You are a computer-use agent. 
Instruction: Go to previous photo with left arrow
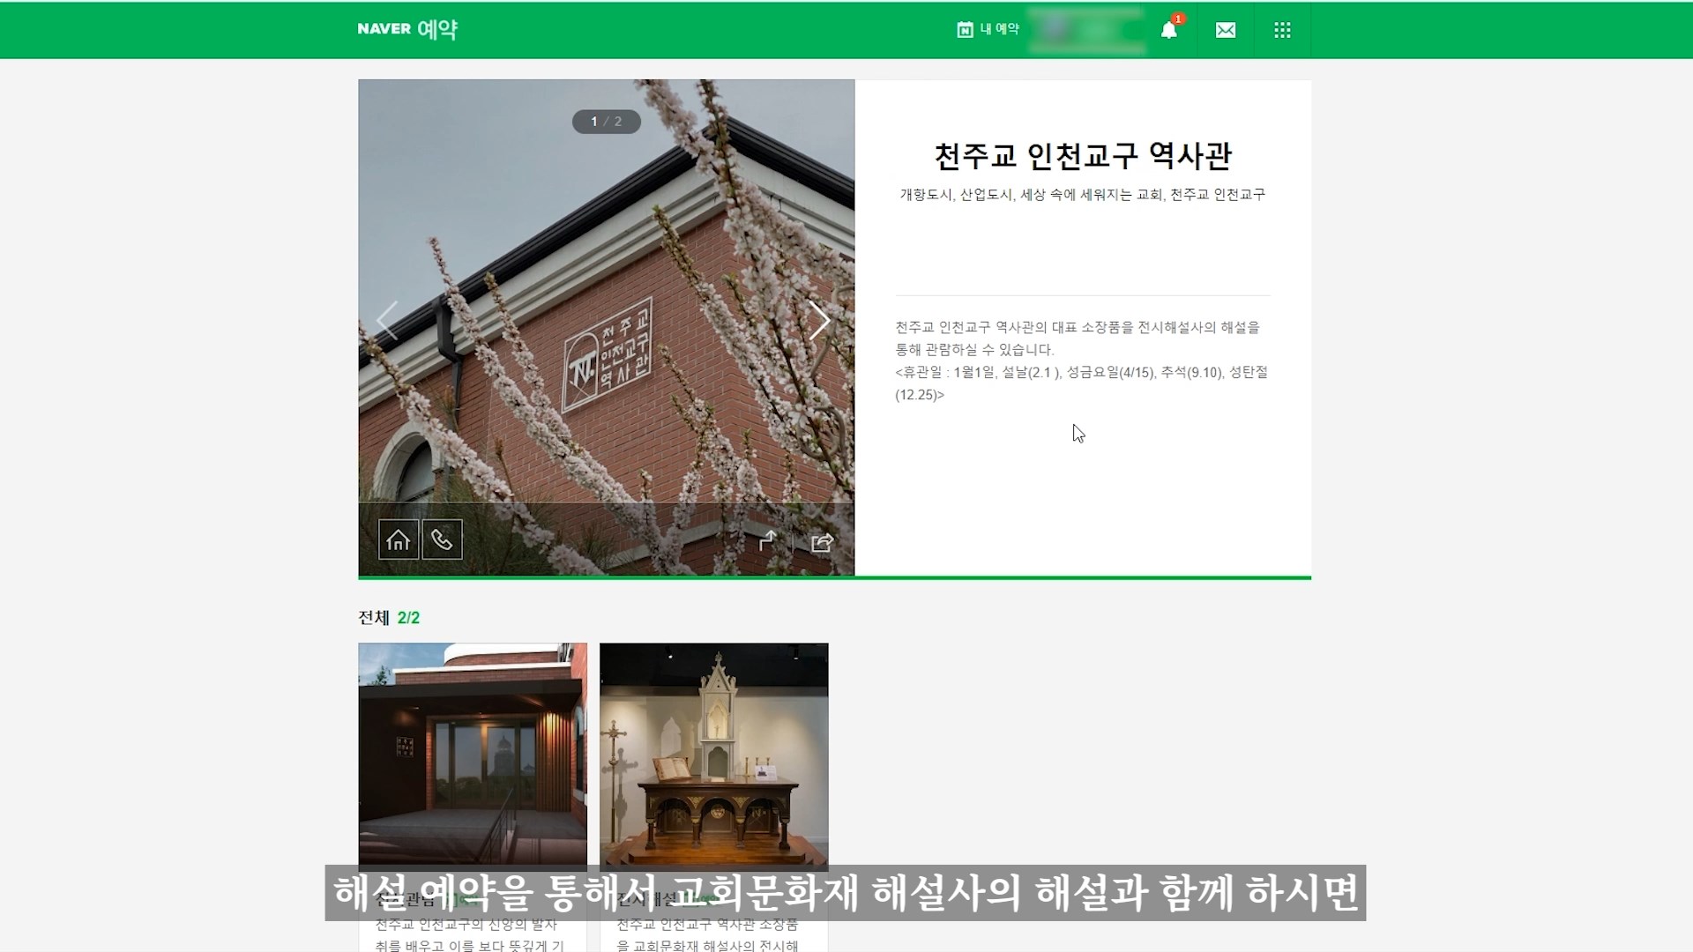pyautogui.click(x=387, y=320)
